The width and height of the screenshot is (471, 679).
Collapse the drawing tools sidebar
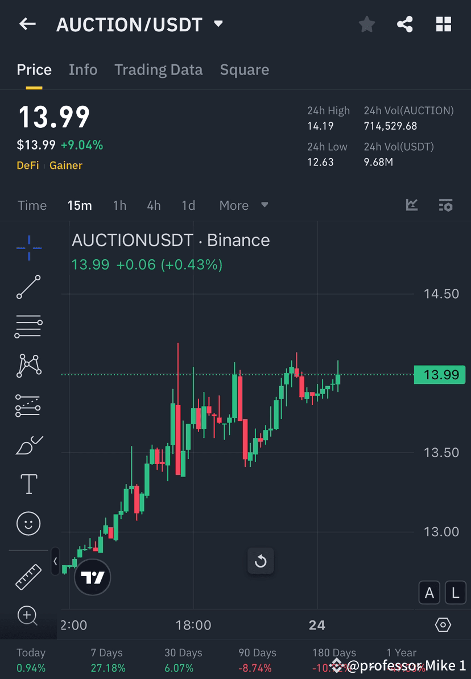[55, 561]
